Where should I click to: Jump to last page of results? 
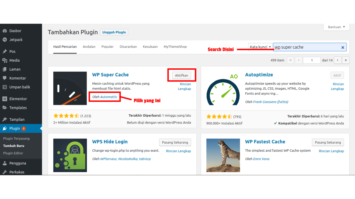coord(346,60)
